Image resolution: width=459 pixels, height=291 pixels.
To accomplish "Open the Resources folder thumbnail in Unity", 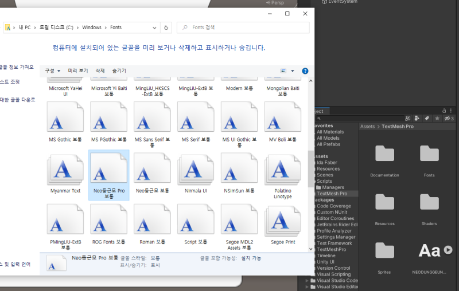I will (x=384, y=202).
